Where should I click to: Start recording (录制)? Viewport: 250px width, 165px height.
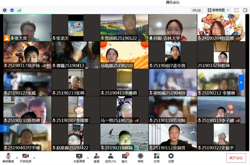click(x=140, y=158)
